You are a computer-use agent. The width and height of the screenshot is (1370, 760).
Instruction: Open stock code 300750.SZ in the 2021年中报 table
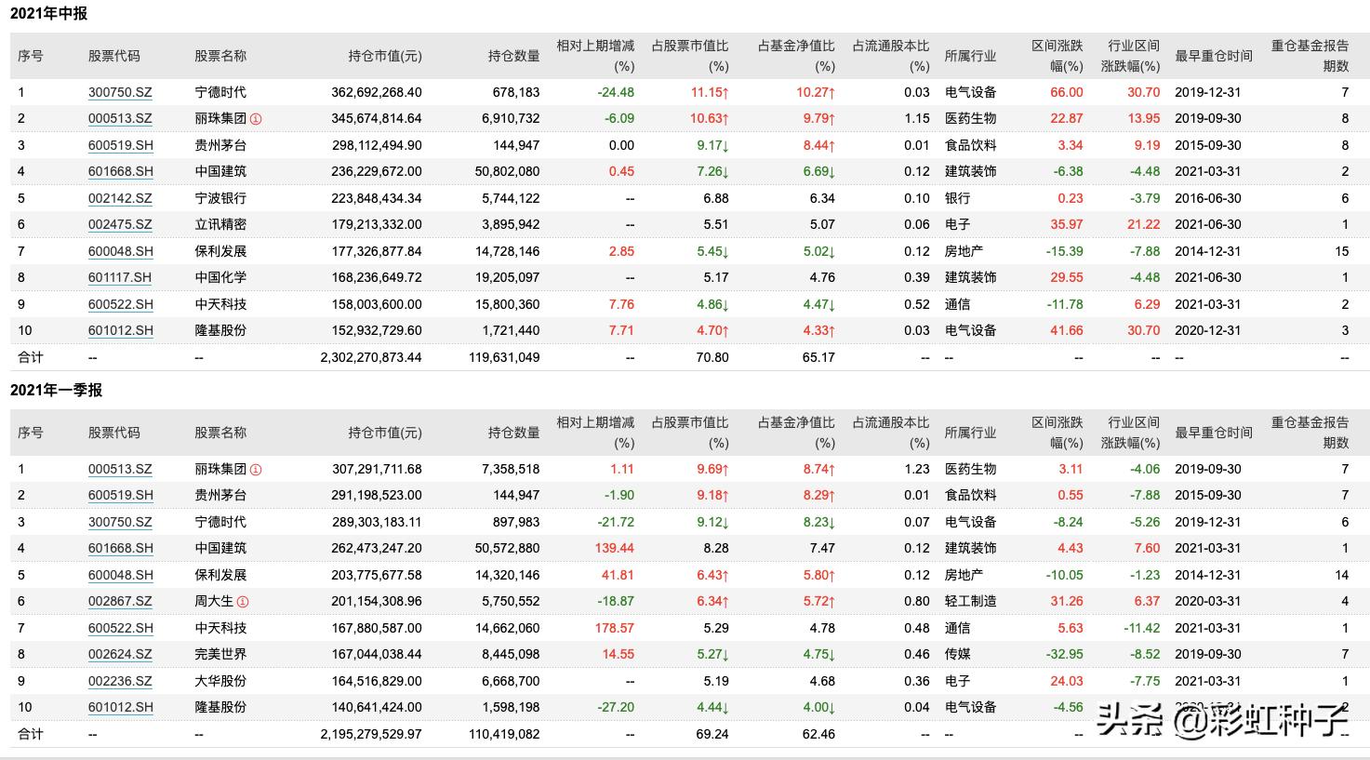click(x=120, y=92)
